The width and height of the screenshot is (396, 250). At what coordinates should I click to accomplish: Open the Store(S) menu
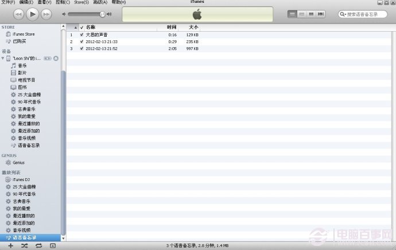coord(81,2)
